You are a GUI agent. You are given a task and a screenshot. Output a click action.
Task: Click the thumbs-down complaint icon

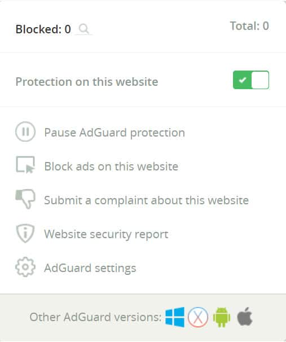[25, 199]
